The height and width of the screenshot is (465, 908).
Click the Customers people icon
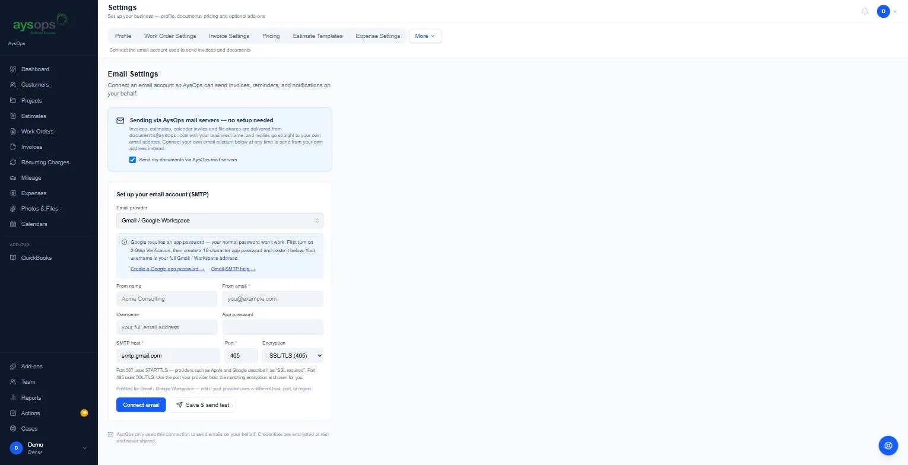pyautogui.click(x=13, y=85)
